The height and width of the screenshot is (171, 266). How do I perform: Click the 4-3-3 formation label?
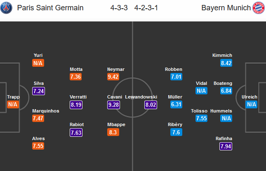tap(119, 8)
